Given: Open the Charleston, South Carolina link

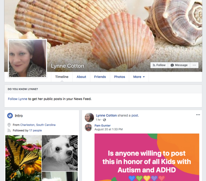Looking at the screenshot, I should coord(38,125).
